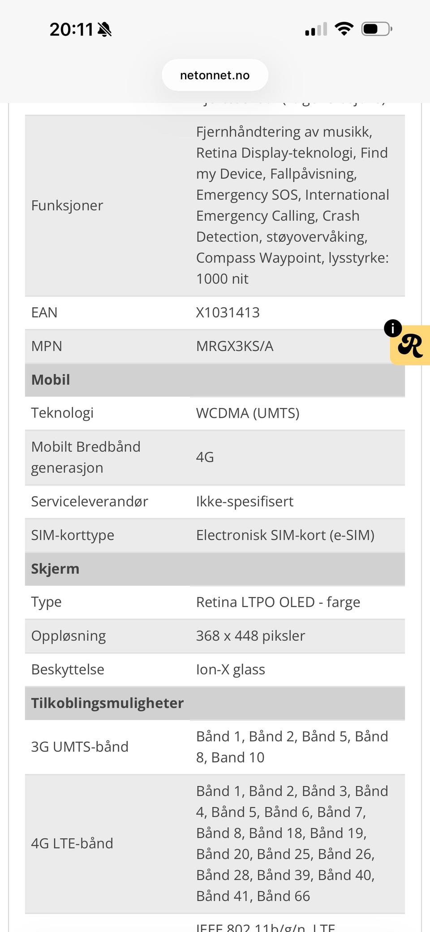Tap the black info badge icon

(x=393, y=328)
